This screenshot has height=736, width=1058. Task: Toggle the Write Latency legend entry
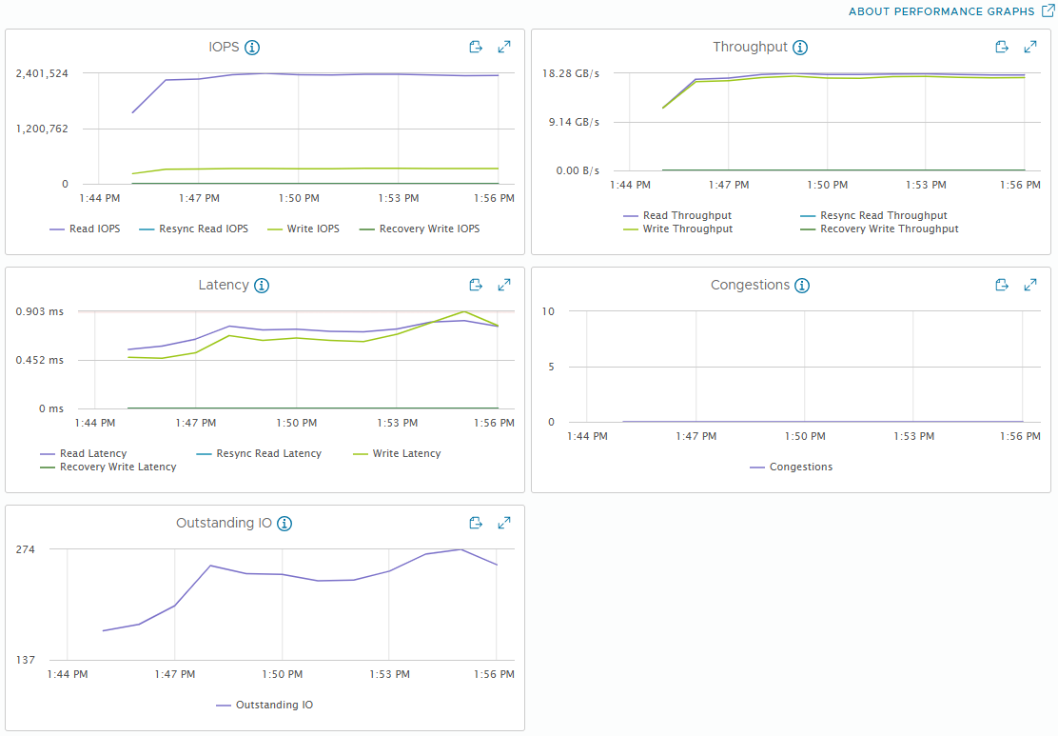(397, 454)
